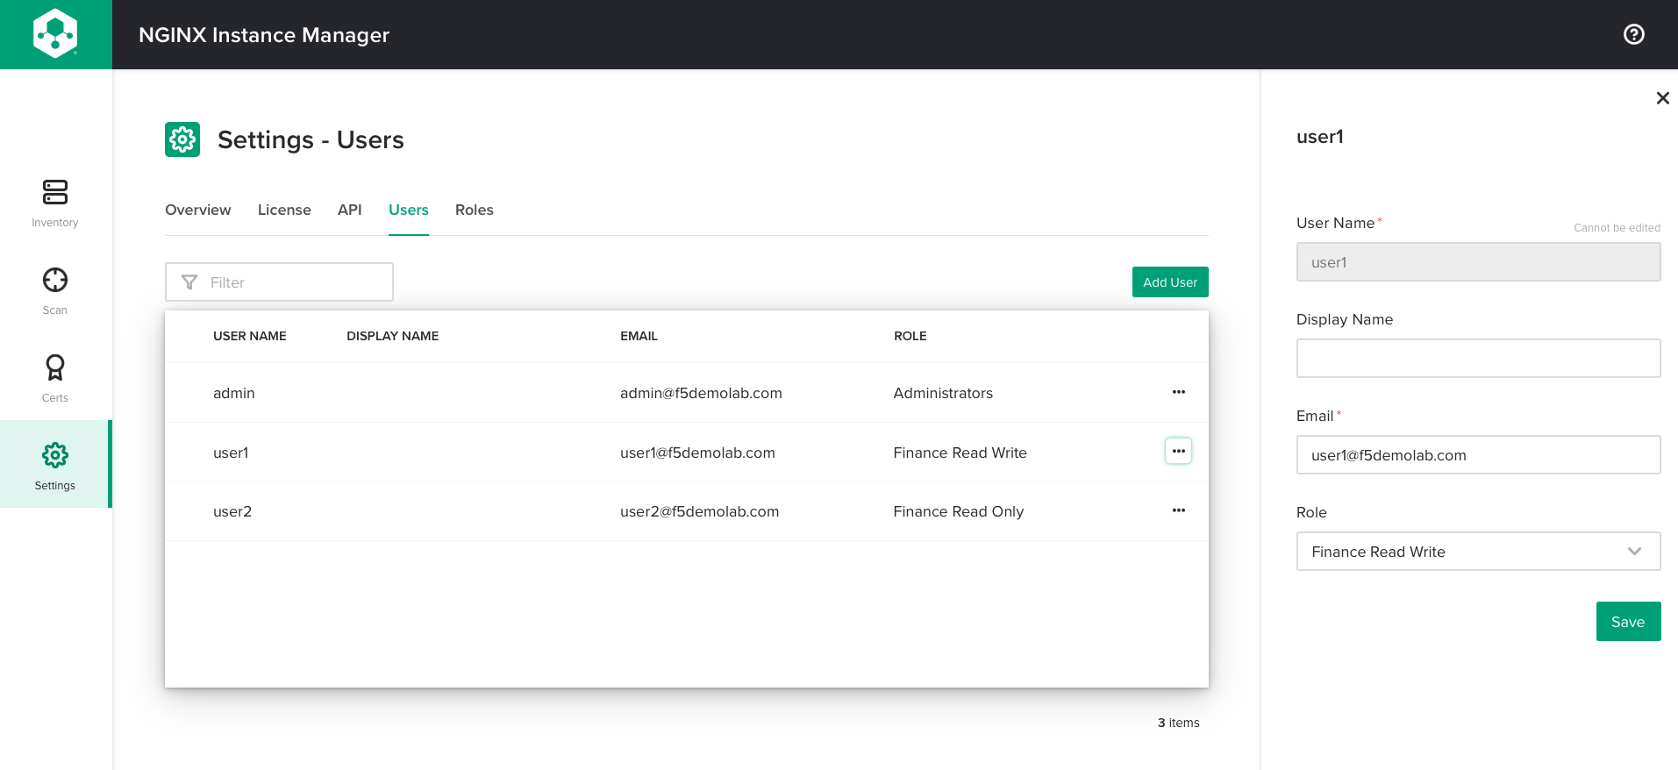Click user2@f5demolab.com email cell
The width and height of the screenshot is (1678, 770).
[x=699, y=511]
